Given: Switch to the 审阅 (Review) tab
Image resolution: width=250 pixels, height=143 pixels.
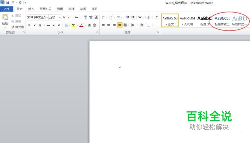Looking at the screenshot, I should coord(83,9).
